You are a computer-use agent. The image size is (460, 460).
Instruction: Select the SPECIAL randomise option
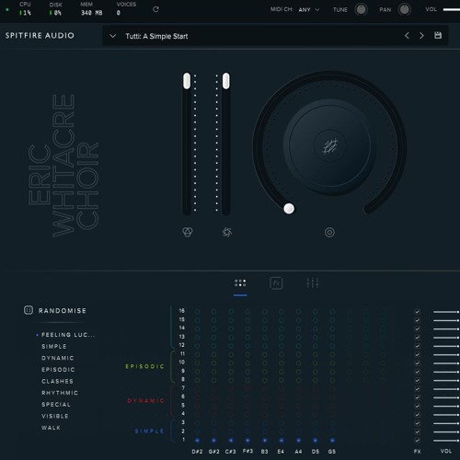(x=56, y=405)
